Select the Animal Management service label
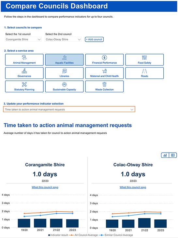The width and height of the screenshot is (178, 238). point(24,63)
